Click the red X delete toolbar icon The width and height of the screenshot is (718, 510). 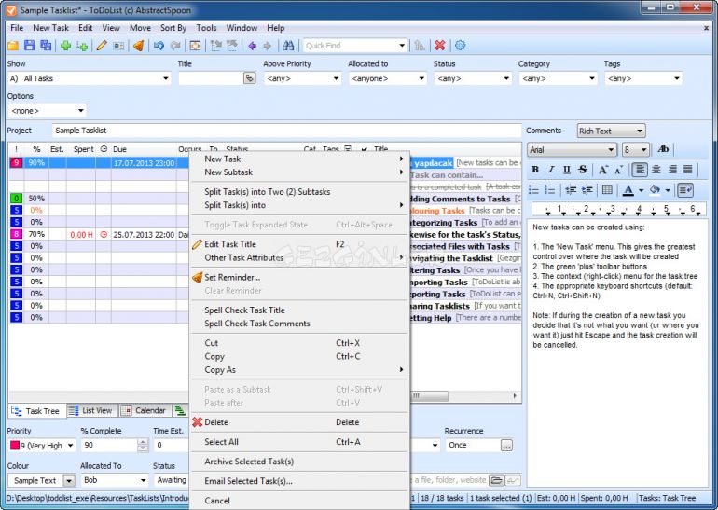pyautogui.click(x=440, y=46)
